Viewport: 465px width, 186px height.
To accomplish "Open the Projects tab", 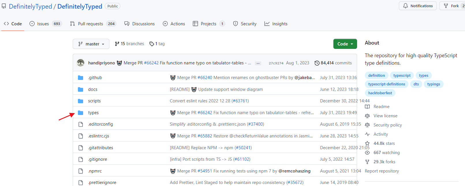I will click(209, 24).
